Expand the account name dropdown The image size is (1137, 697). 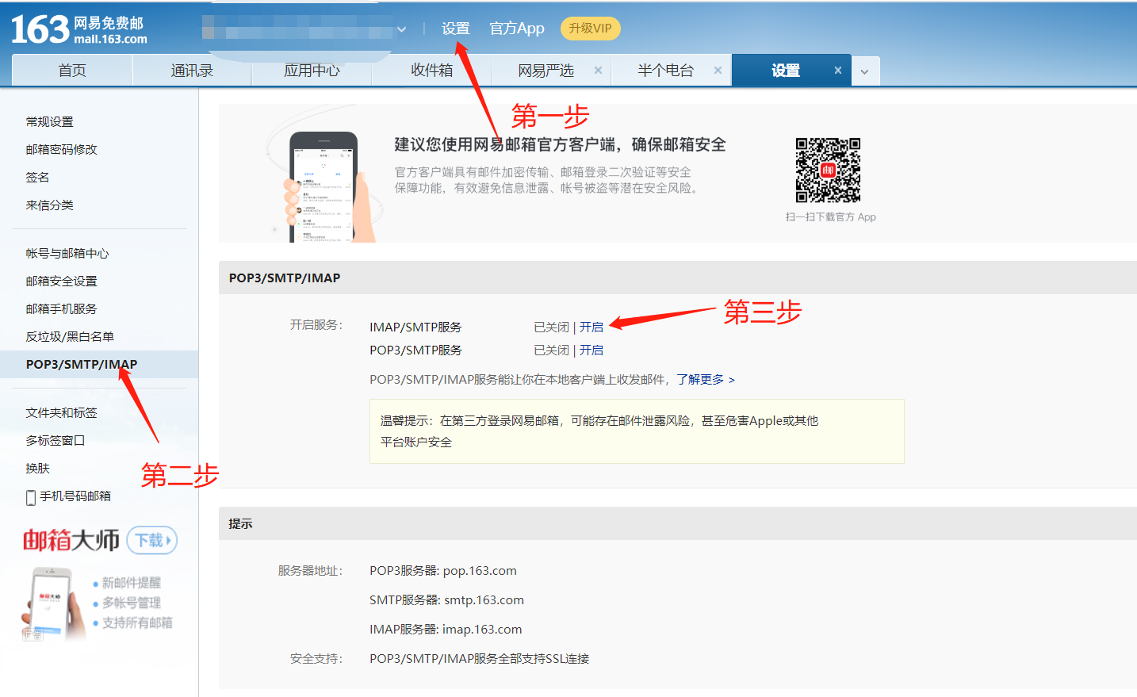tap(402, 29)
